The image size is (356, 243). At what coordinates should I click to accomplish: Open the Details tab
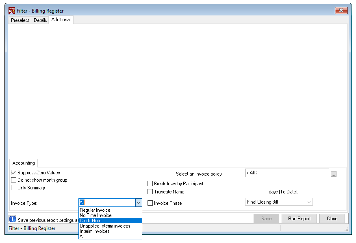tap(40, 20)
